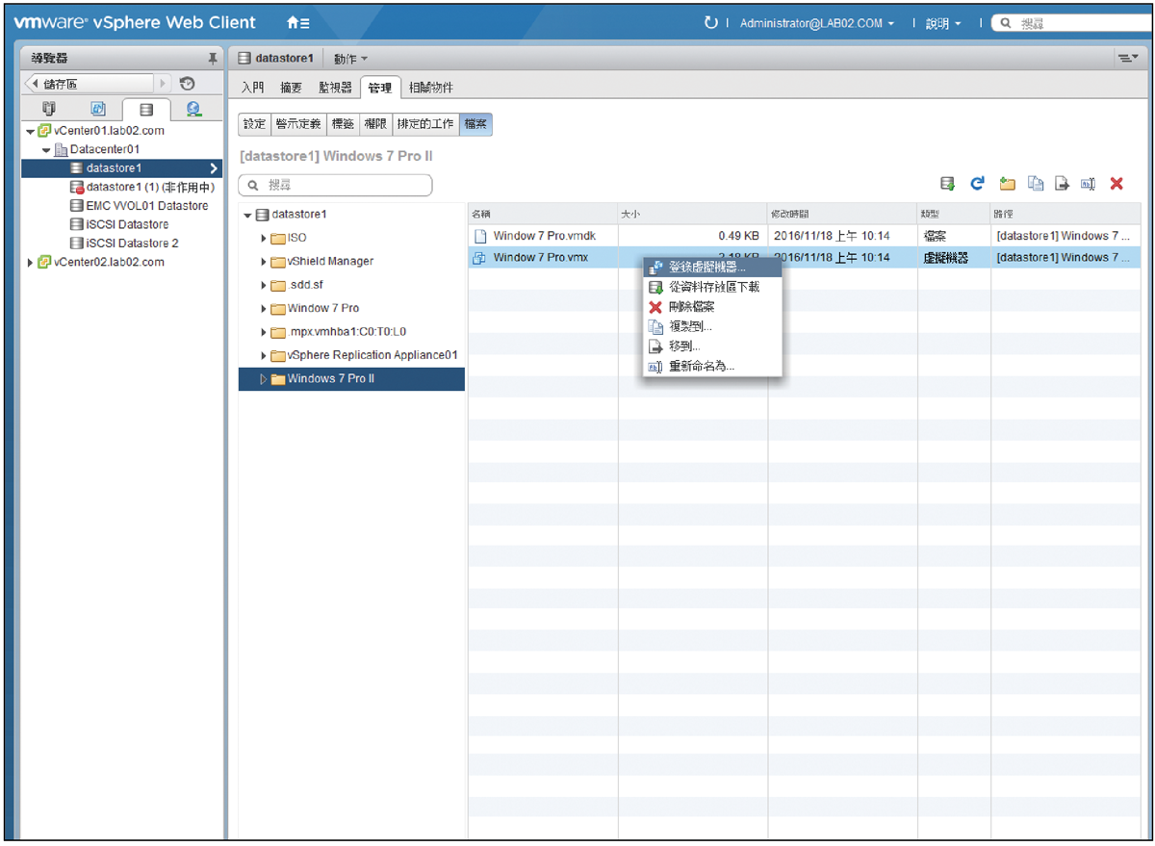Open panel options menu at top right
The image size is (1155, 846).
(1127, 59)
